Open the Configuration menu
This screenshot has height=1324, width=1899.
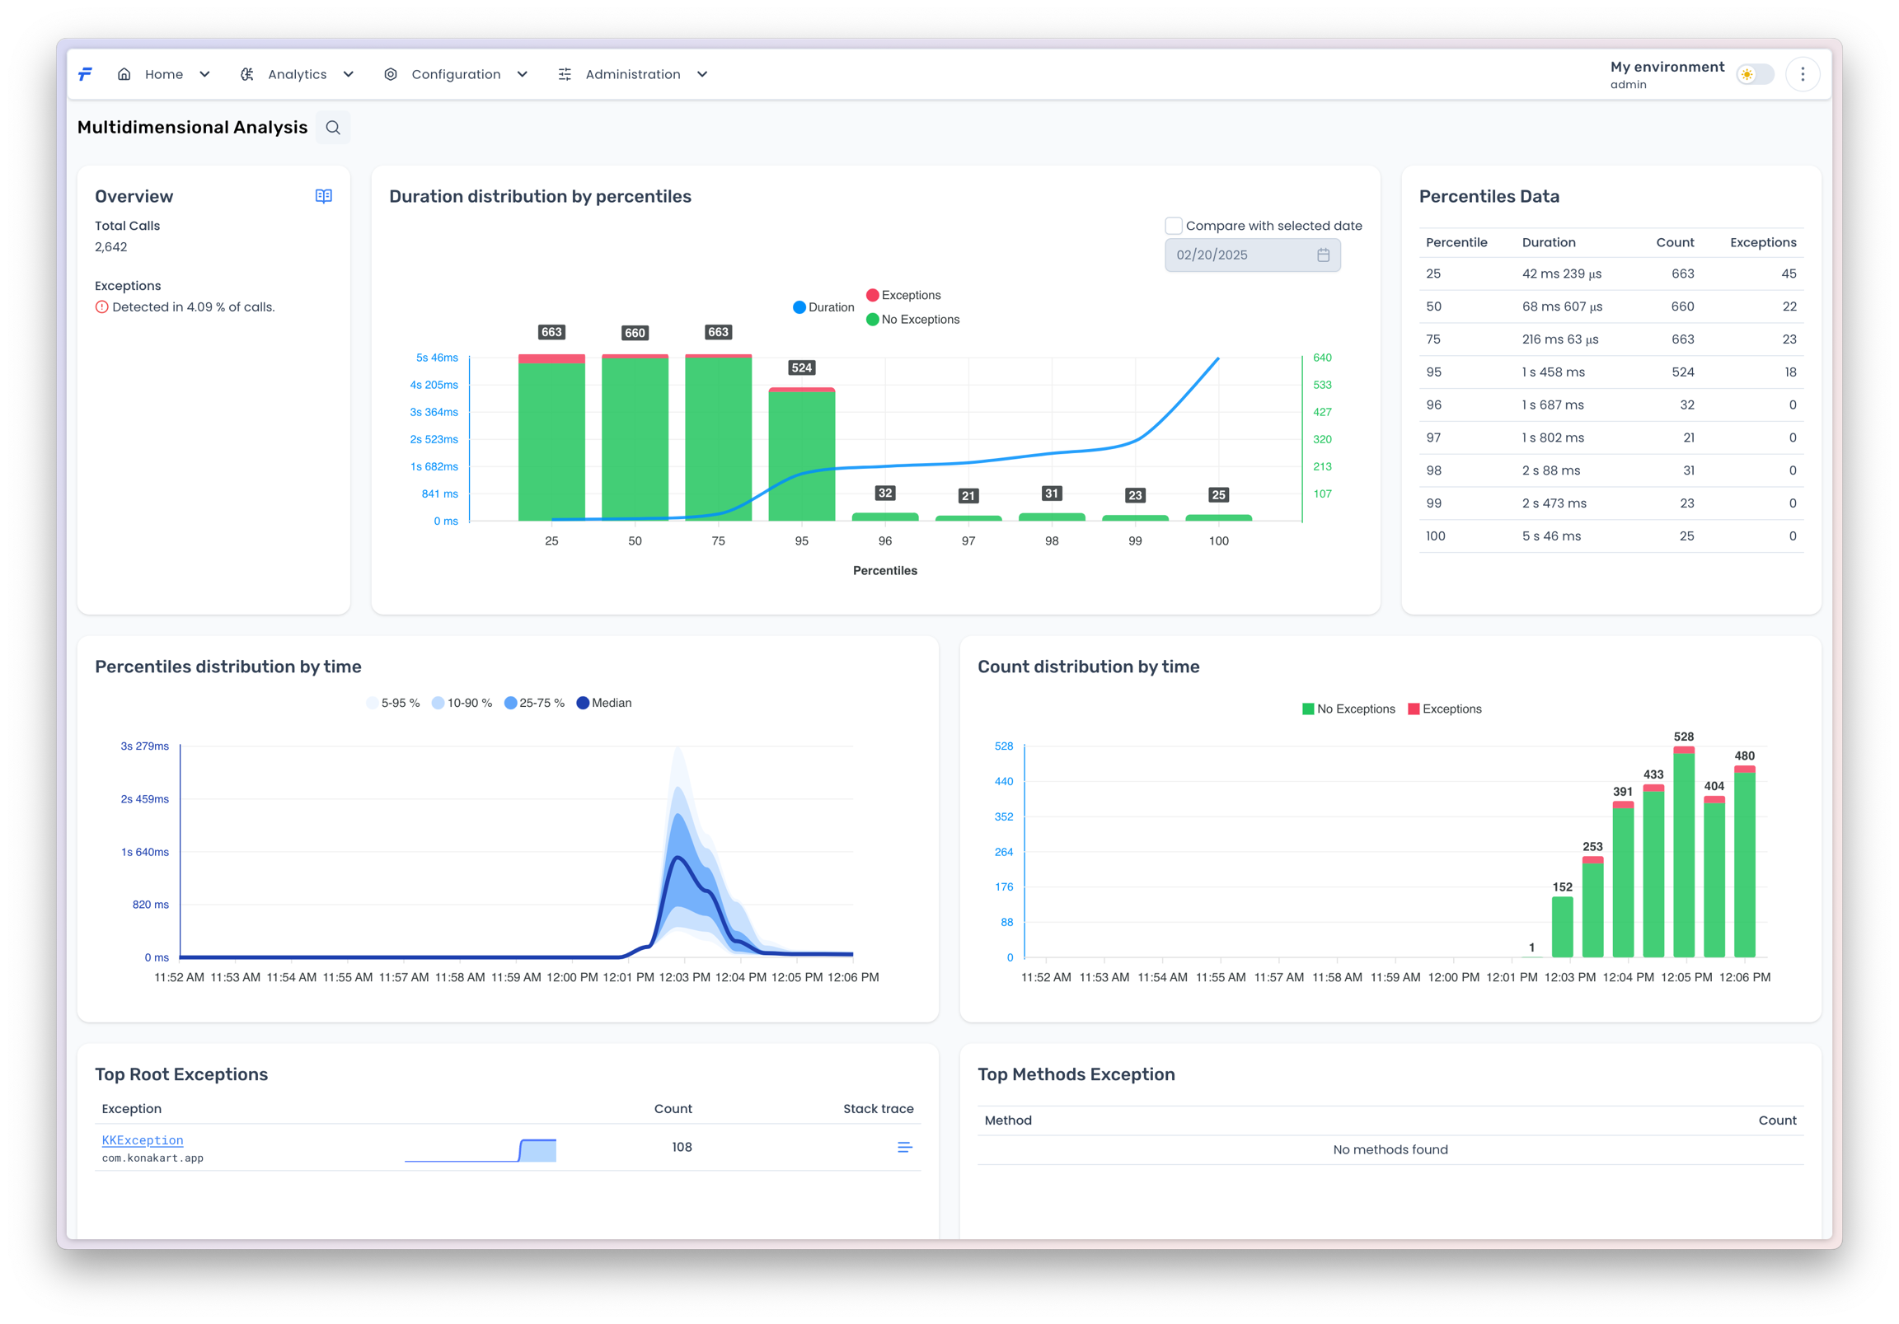[x=456, y=74]
